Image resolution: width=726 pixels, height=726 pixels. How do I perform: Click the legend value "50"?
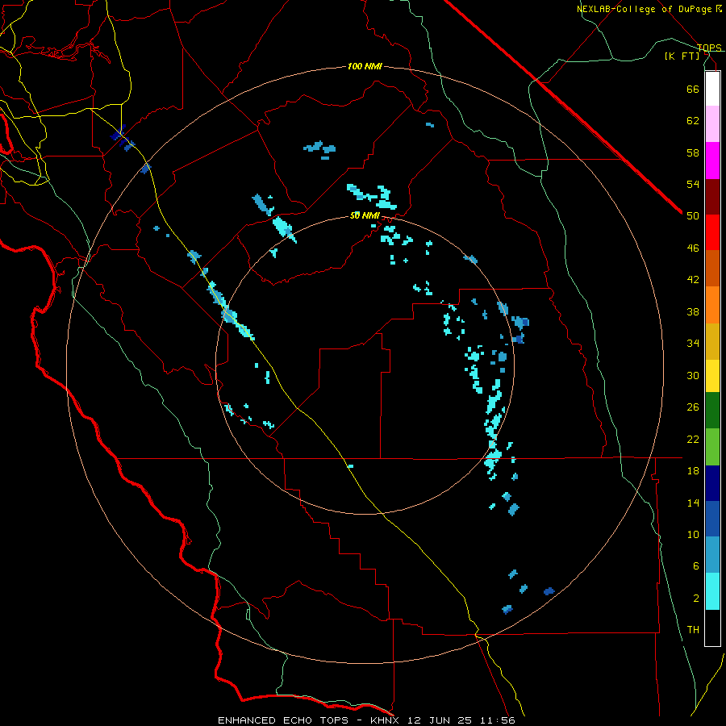(x=693, y=215)
